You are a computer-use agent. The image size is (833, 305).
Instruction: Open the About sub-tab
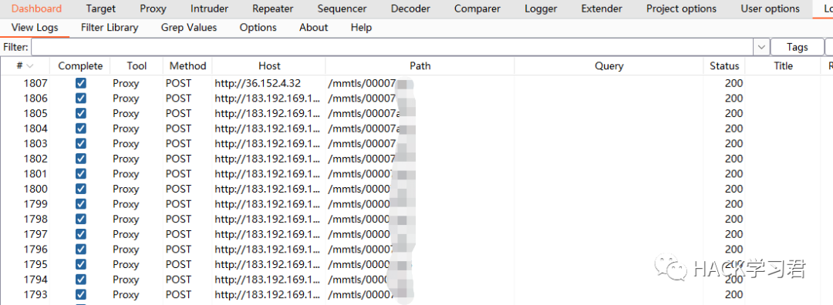tap(313, 28)
